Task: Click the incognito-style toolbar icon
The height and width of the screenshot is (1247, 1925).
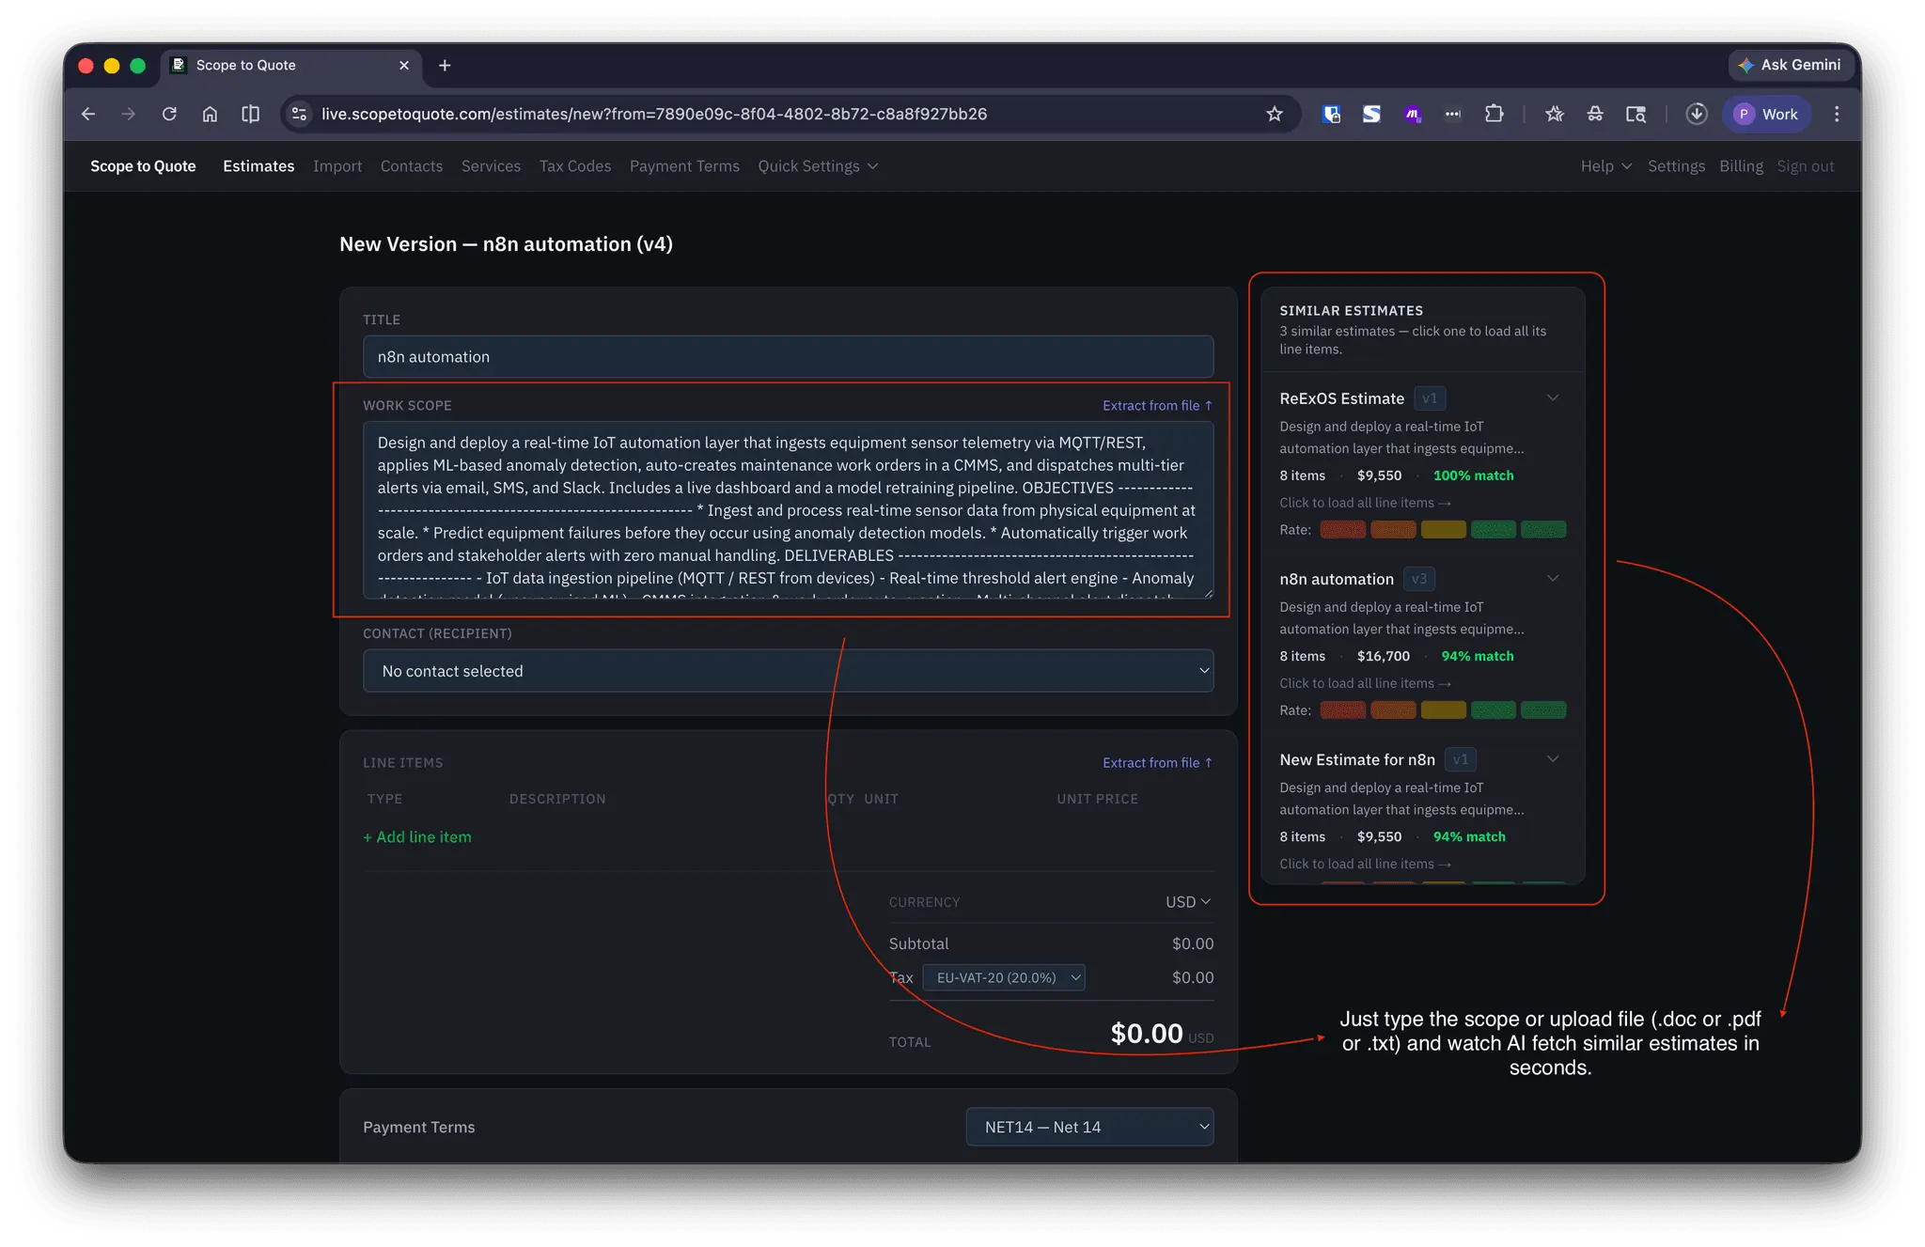Action: [x=1595, y=114]
